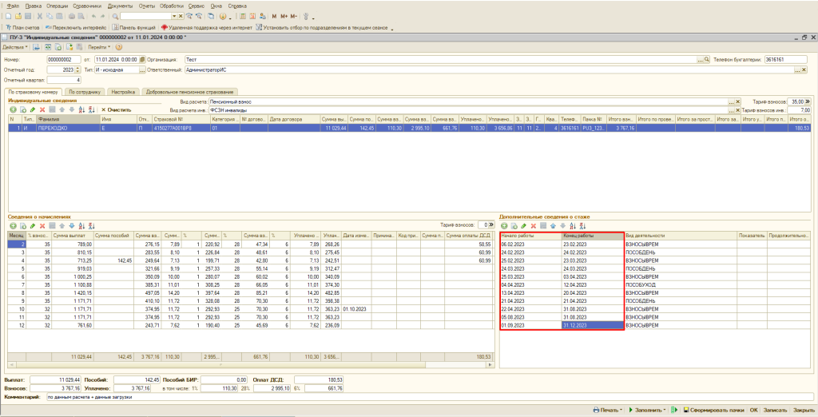Switch to the По сотруднику tab
818x417 pixels.
point(85,92)
